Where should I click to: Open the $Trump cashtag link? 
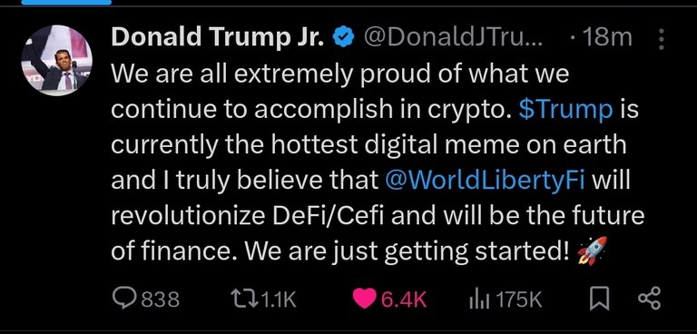point(566,110)
